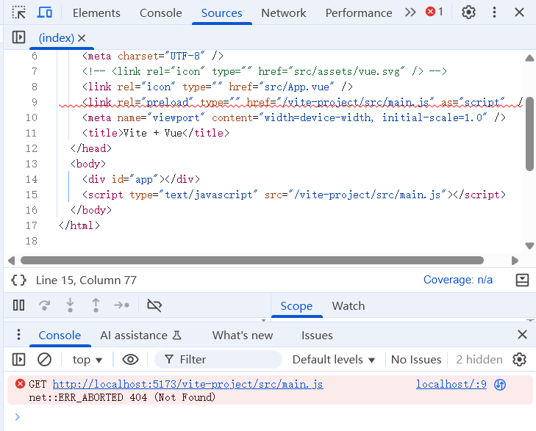This screenshot has height=431, width=536.
Task: Click line number 15 in gutter
Action: [32, 195]
